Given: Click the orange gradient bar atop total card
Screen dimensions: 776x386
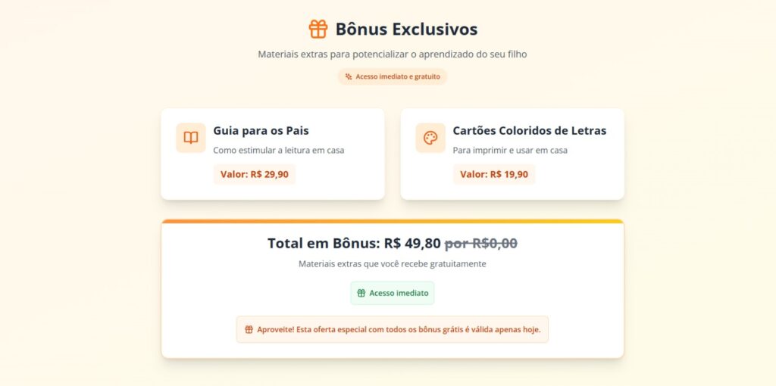Looking at the screenshot, I should [393, 222].
